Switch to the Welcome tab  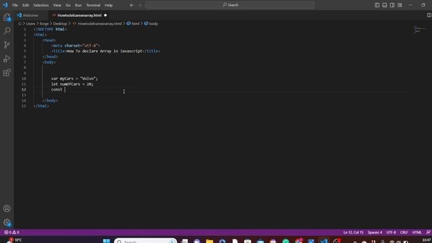[x=30, y=15]
